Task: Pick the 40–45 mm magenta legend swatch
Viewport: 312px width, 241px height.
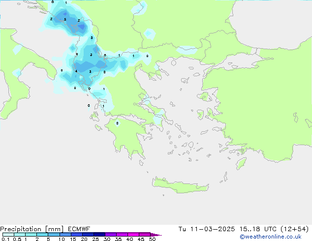Action: pos(133,235)
